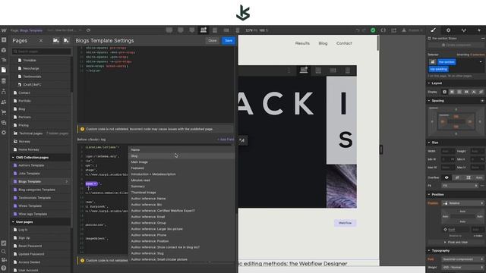Click the green publish status checkmark
Screen dimensions: 486x273
coord(373,30)
